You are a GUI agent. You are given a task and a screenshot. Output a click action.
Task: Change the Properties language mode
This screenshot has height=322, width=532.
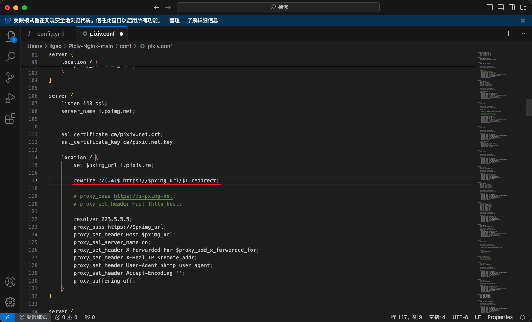tap(500, 317)
